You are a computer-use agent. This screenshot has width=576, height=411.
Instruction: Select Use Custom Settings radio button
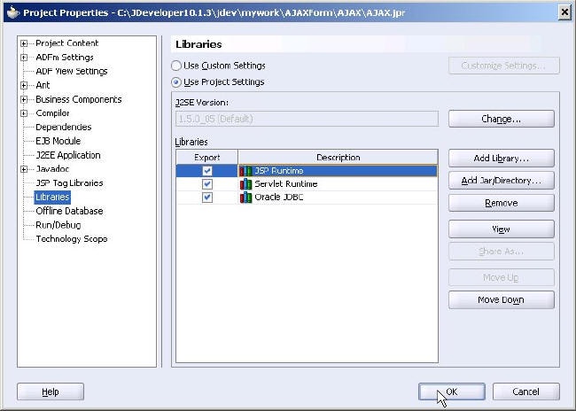point(176,66)
